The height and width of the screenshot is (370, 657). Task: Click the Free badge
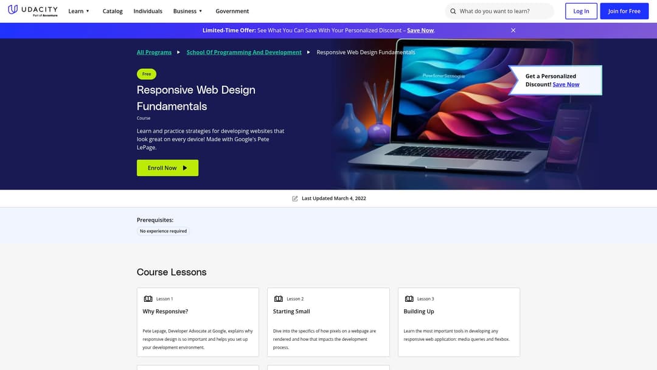(x=147, y=74)
